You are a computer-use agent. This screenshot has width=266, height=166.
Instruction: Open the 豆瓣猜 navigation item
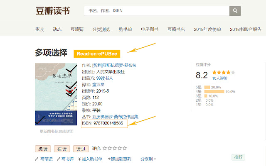[x=77, y=29]
